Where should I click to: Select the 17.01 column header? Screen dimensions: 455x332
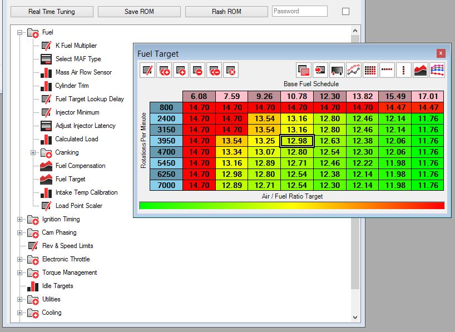(x=428, y=96)
